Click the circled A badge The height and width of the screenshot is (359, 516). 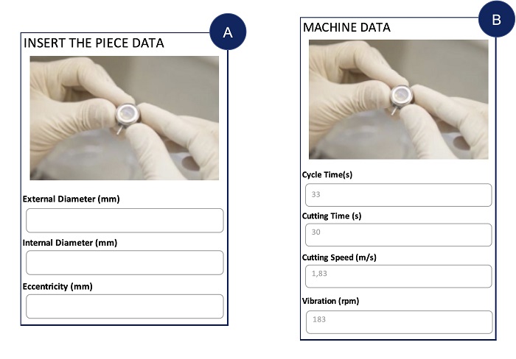coord(228,32)
